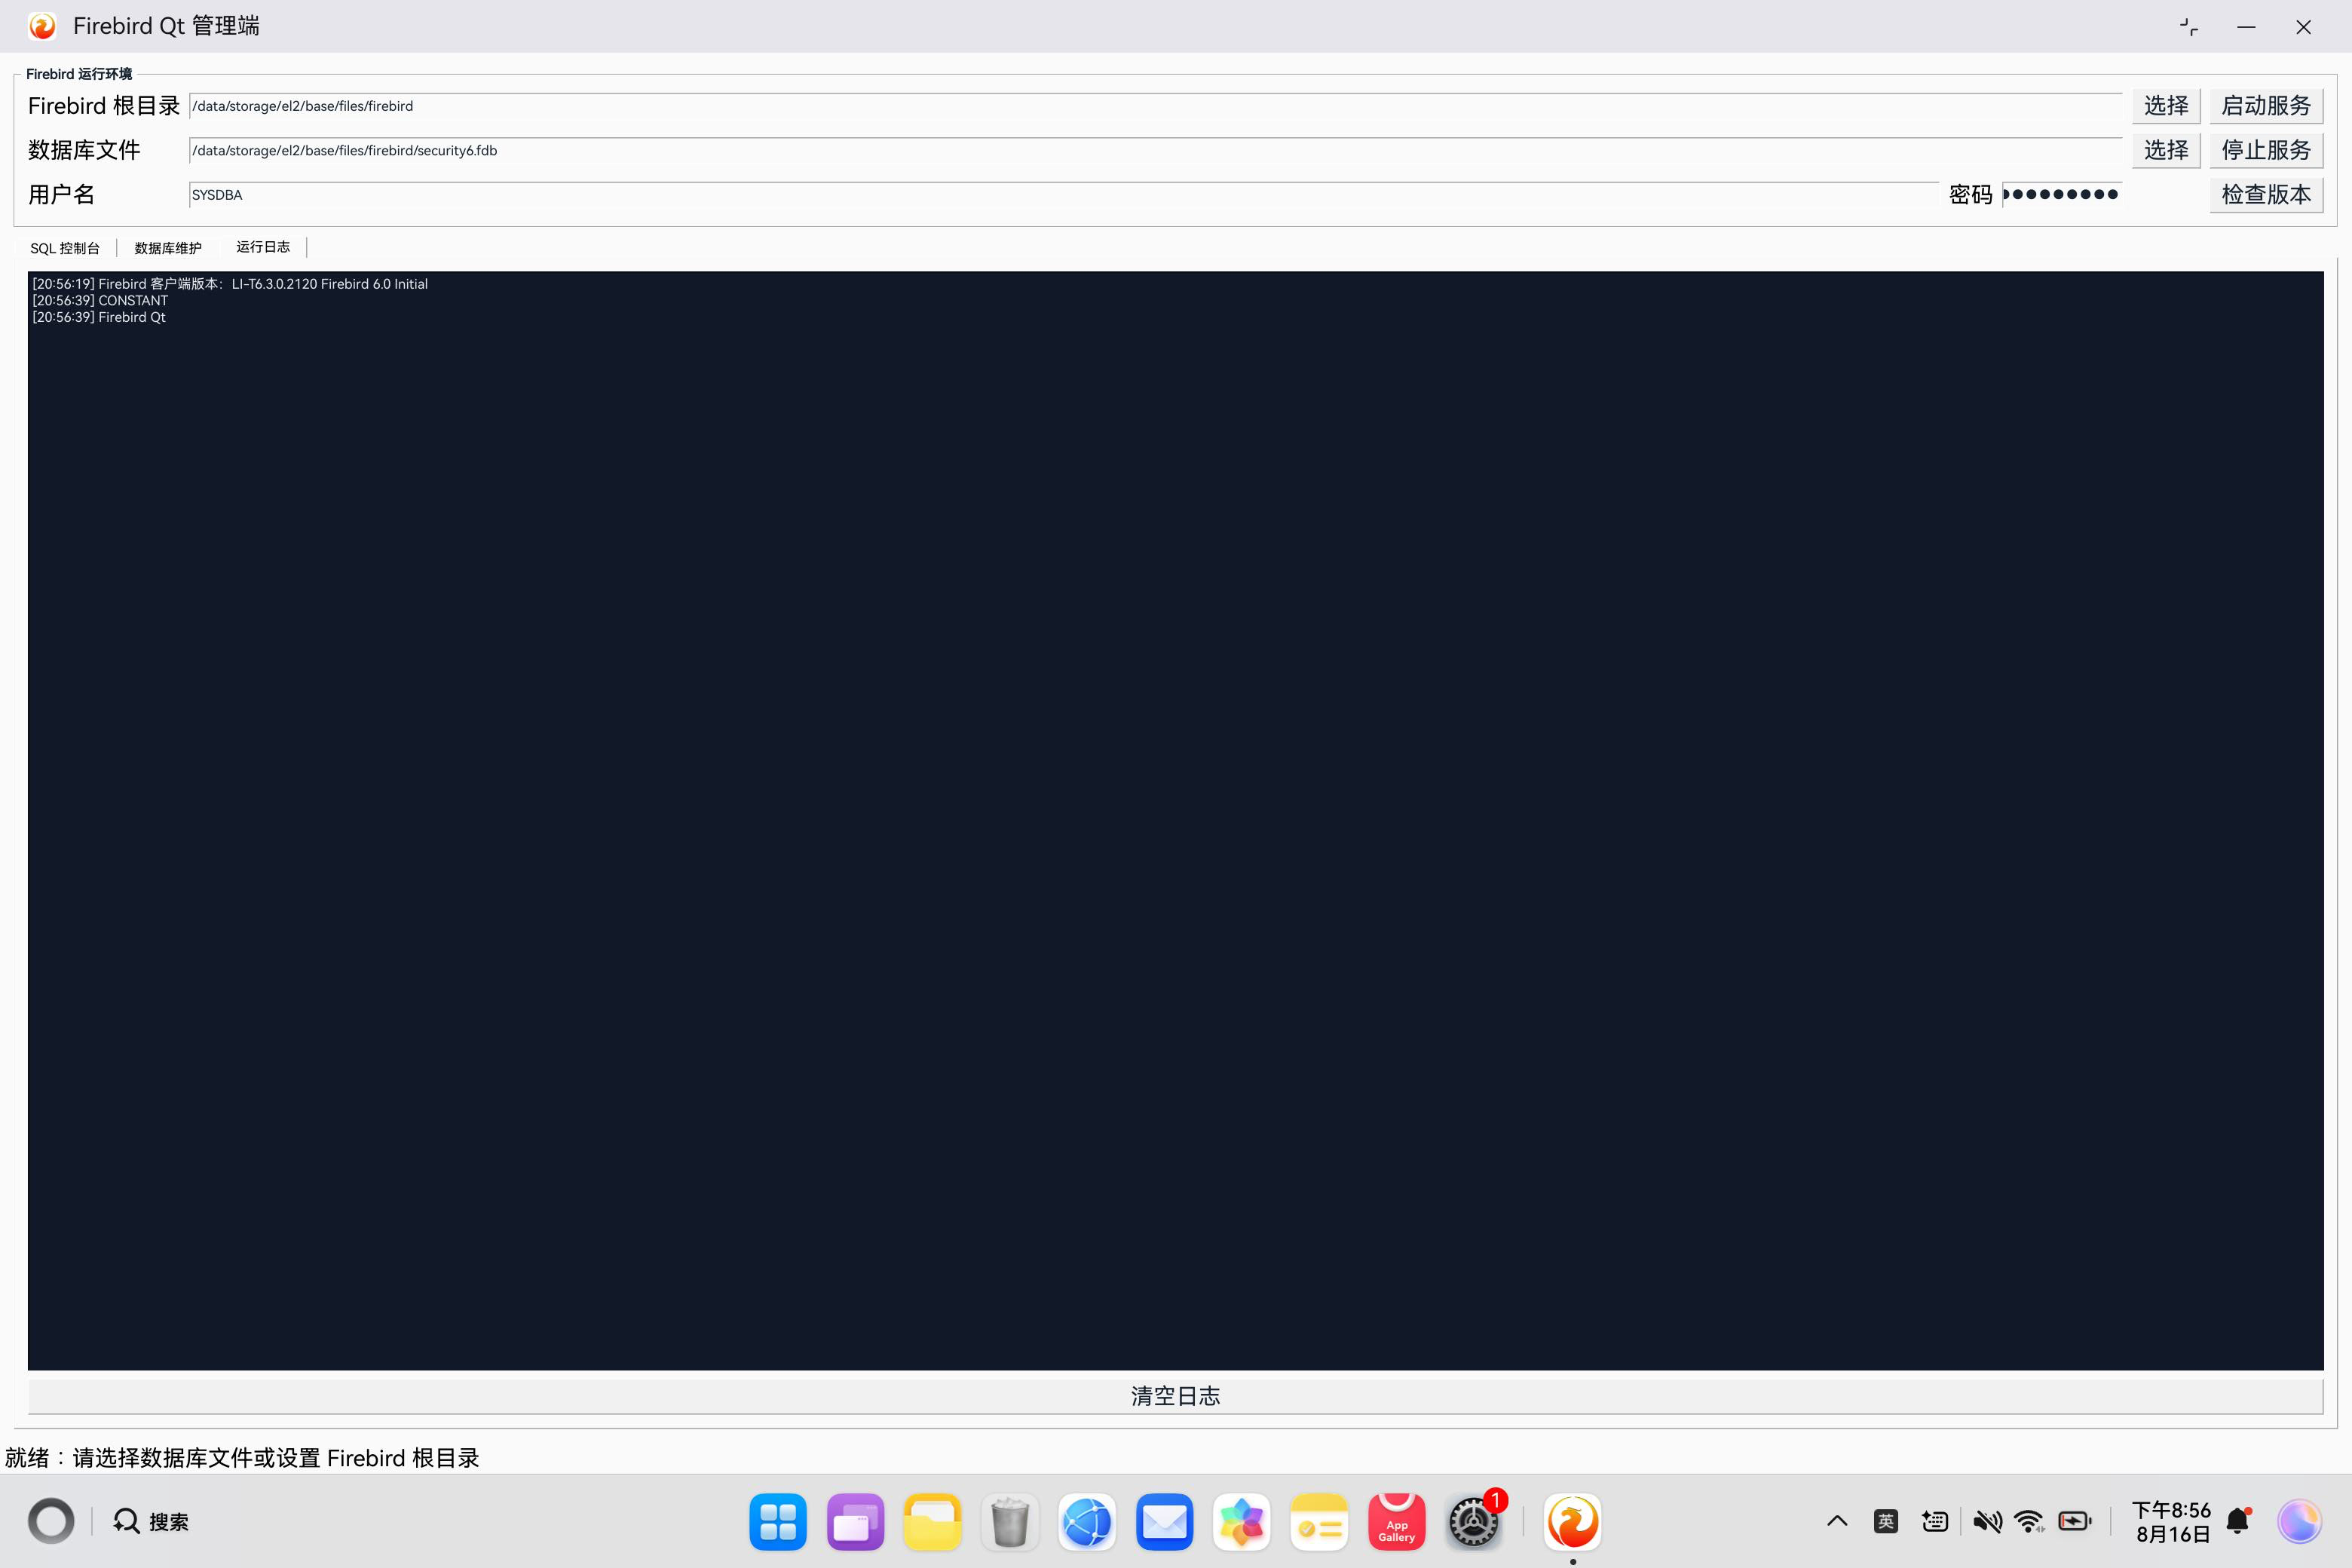Open the purple multitasking windows app in dock
The height and width of the screenshot is (1568, 2352).
click(x=855, y=1522)
